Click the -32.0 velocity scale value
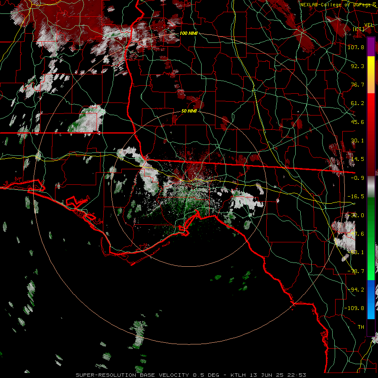This screenshot has width=378, height=378. (x=356, y=215)
